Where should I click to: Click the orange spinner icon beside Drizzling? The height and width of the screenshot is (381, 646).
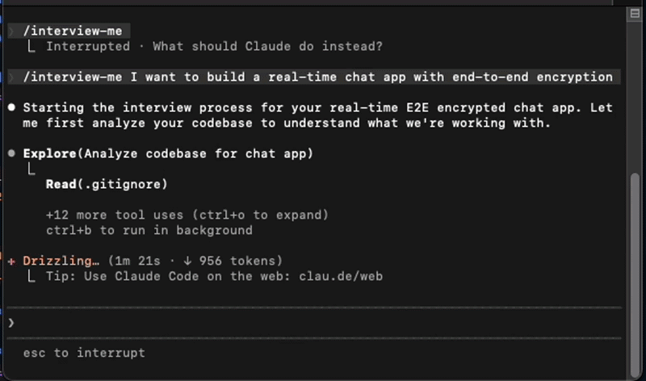click(11, 262)
